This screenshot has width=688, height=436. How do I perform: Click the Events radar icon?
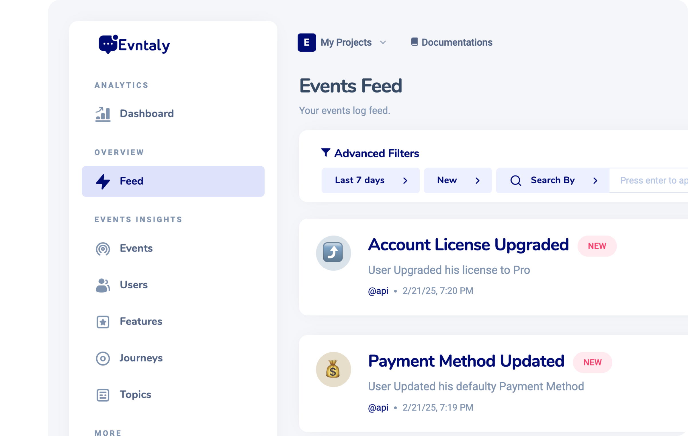click(x=103, y=249)
